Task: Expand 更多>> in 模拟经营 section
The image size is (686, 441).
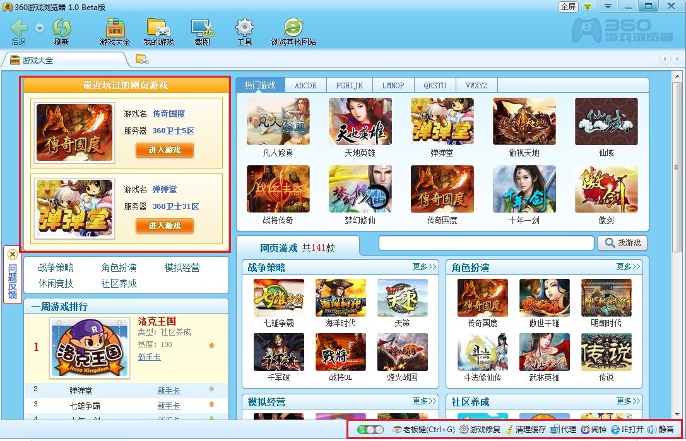Action: [424, 401]
